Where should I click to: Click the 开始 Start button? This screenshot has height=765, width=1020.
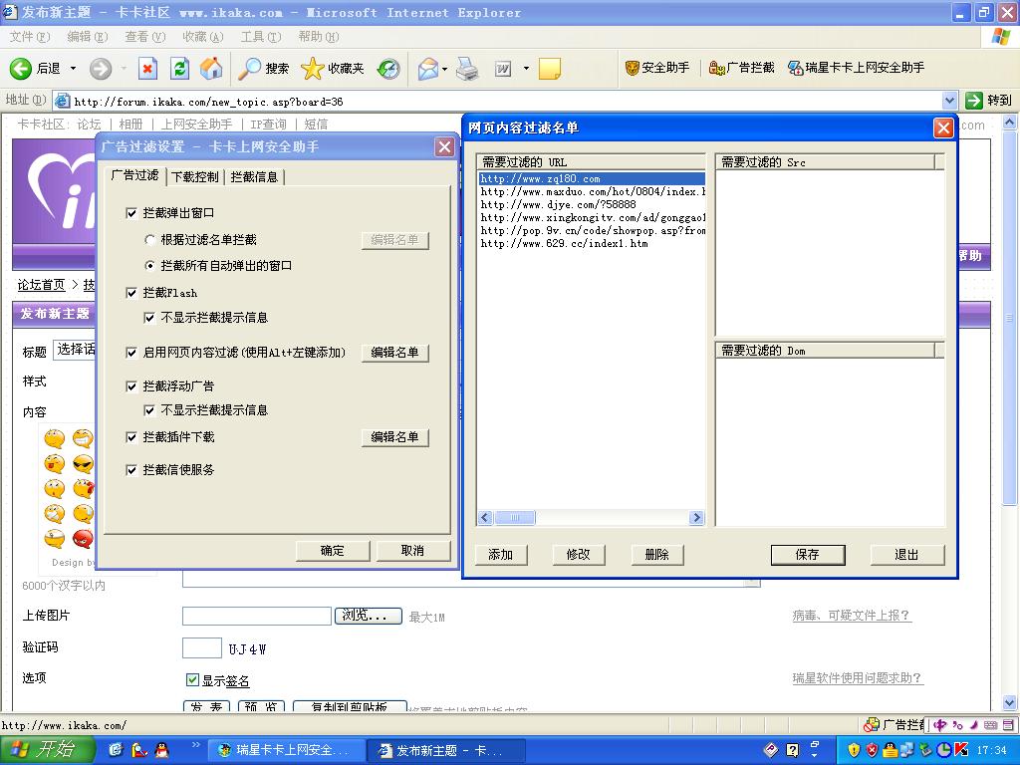tap(48, 750)
